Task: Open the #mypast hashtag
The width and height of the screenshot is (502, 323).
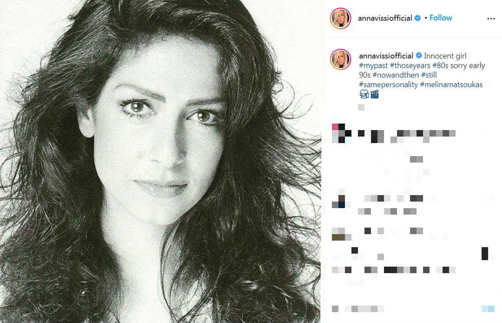Action: 373,65
